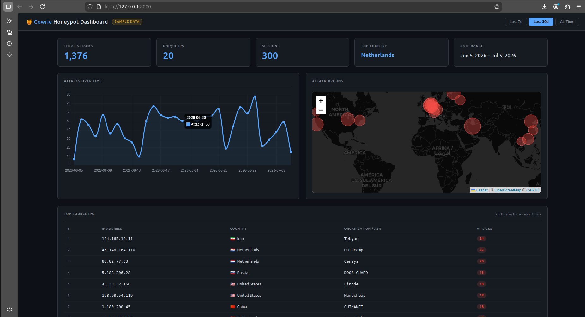Click the attack count badge showing 24
Viewport: 585px width, 317px height.
coord(482,239)
